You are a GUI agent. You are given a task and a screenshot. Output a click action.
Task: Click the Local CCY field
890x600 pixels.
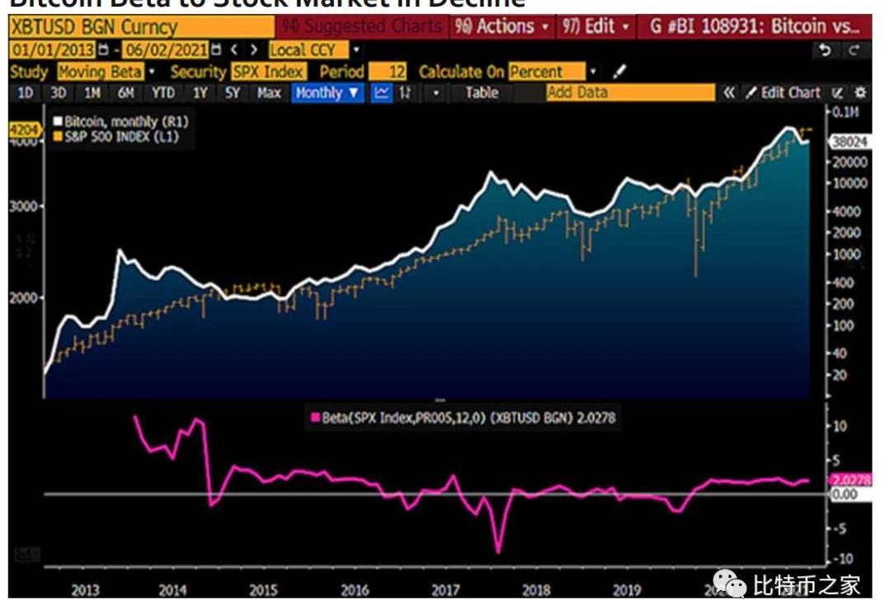(x=308, y=50)
